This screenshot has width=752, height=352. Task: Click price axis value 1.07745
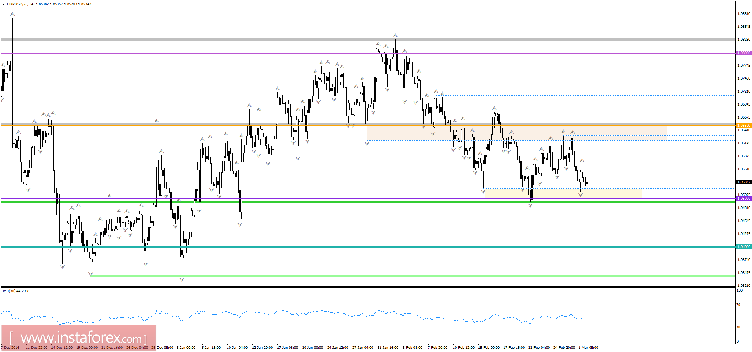click(x=744, y=66)
